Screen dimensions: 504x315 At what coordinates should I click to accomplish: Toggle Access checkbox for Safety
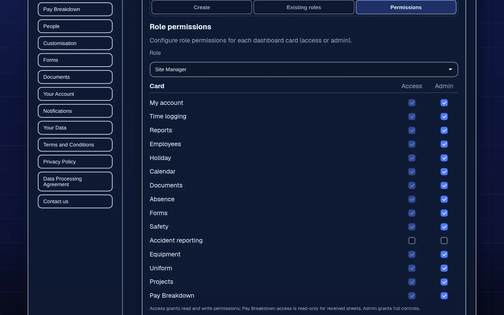[x=412, y=227]
